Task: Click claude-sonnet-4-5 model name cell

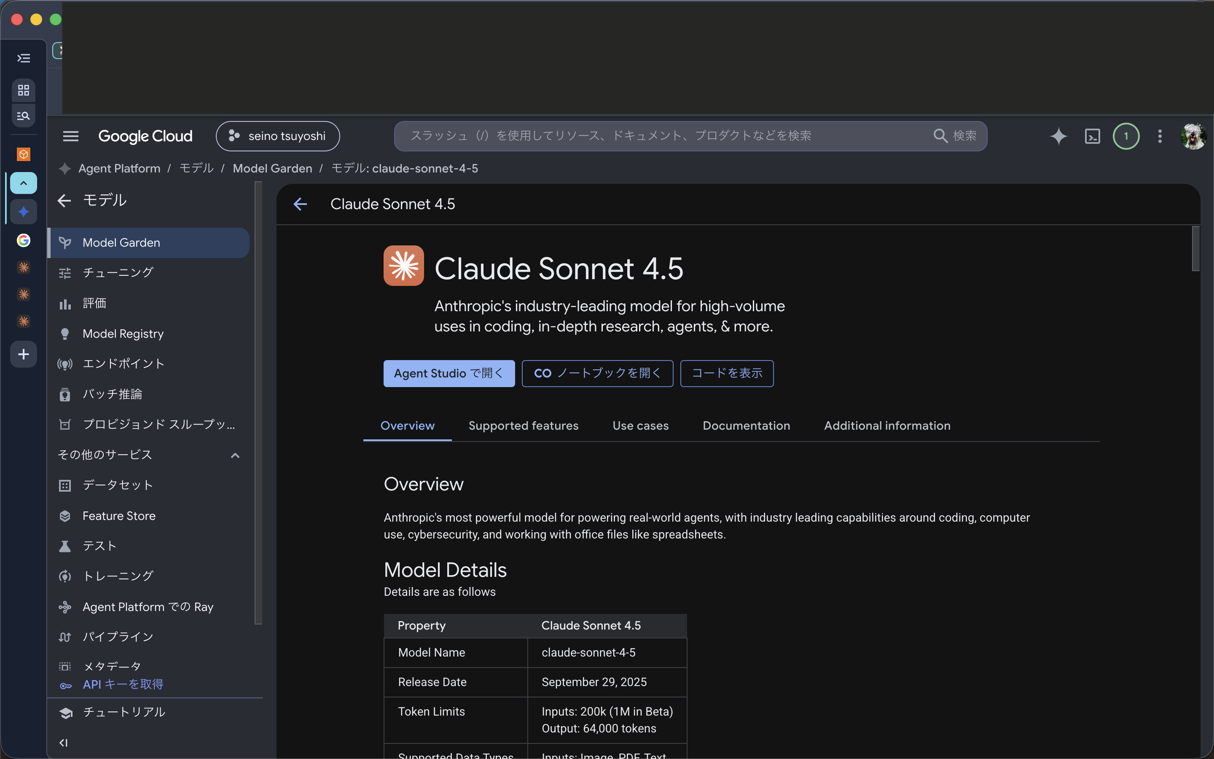Action: point(607,653)
